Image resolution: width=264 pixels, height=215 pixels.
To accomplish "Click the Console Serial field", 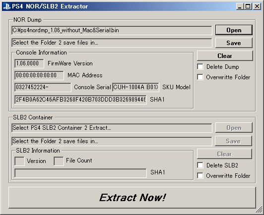I will (43, 87).
